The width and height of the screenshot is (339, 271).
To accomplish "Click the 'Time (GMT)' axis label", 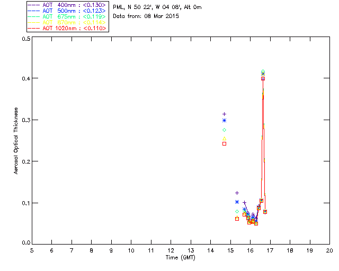I will pos(181,258).
